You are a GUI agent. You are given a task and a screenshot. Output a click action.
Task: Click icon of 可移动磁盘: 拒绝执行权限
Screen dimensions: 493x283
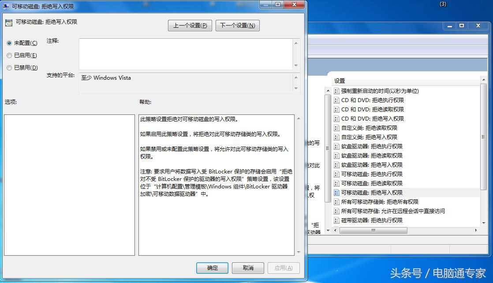coord(337,174)
